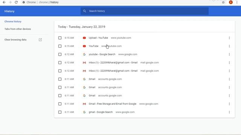This screenshot has width=241, height=135.
Task: Open more actions for gmail - Google Search entry
Action: point(229,112)
